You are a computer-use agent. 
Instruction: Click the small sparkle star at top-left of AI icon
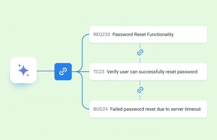(19, 65)
